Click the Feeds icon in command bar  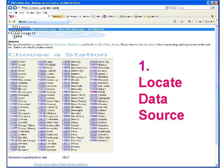[x=182, y=21]
